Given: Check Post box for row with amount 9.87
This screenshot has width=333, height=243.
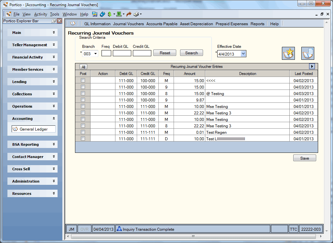Looking at the screenshot, I should (83, 100).
